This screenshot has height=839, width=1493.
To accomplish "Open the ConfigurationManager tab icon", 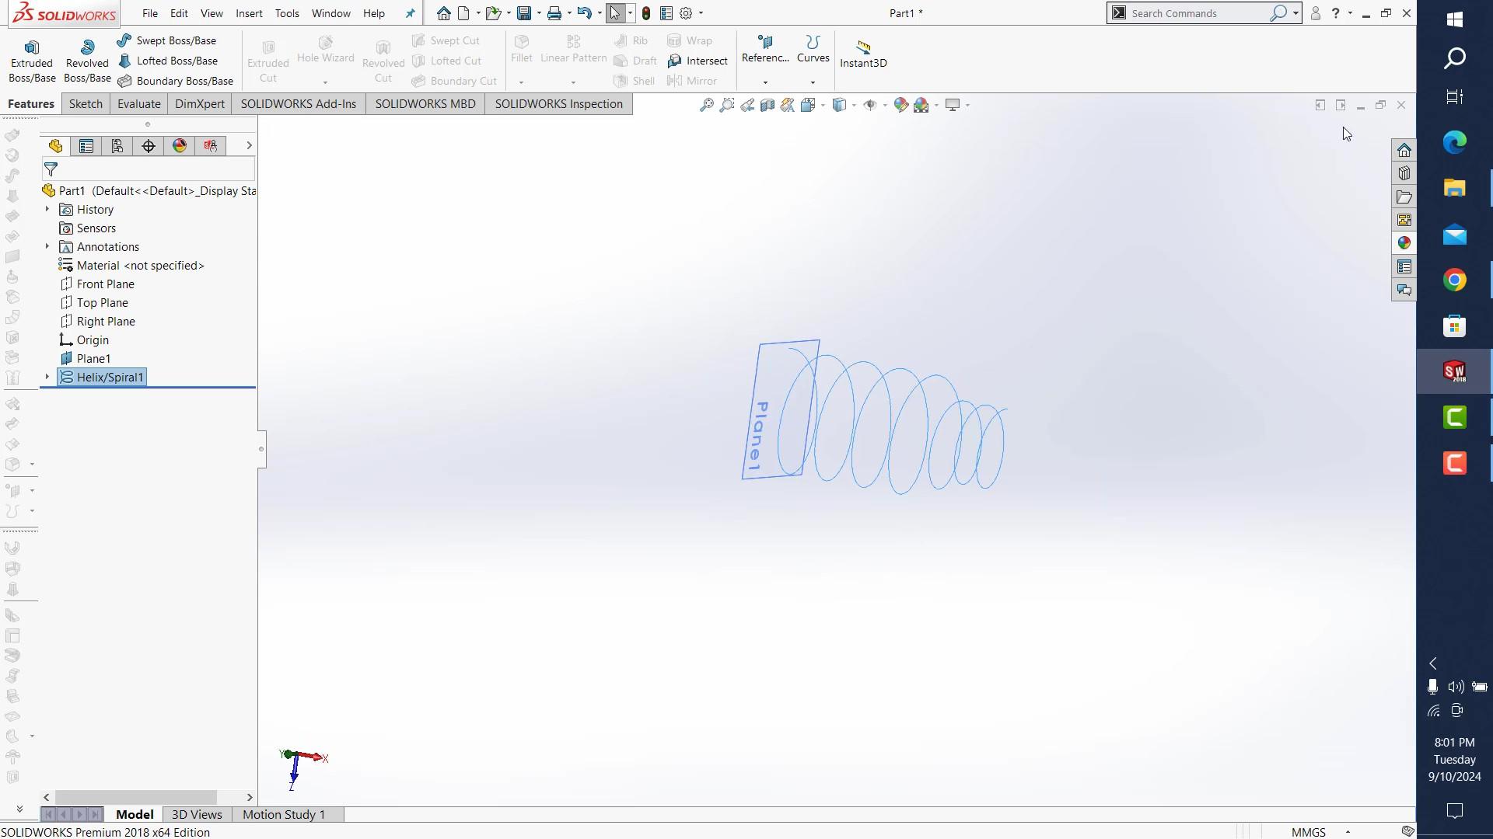I will [117, 146].
